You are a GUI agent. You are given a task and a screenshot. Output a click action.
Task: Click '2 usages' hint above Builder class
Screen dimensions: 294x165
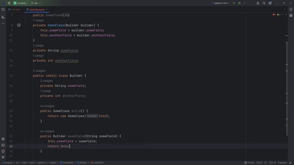(39, 71)
